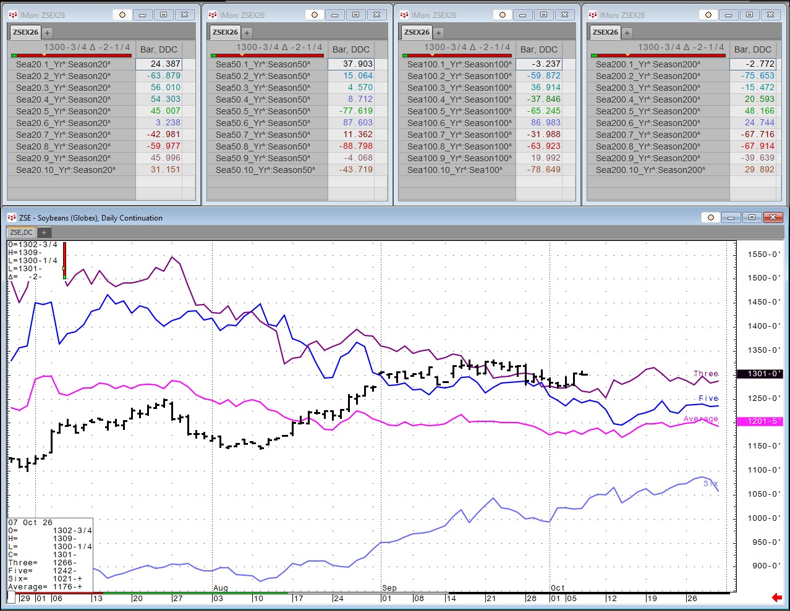The image size is (790, 611).
Task: Select the ZSEX26 tab in second IMon window
Action: point(225,32)
